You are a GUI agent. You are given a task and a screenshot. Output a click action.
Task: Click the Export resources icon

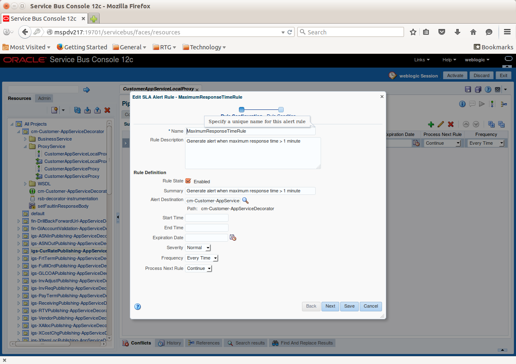[x=97, y=110]
